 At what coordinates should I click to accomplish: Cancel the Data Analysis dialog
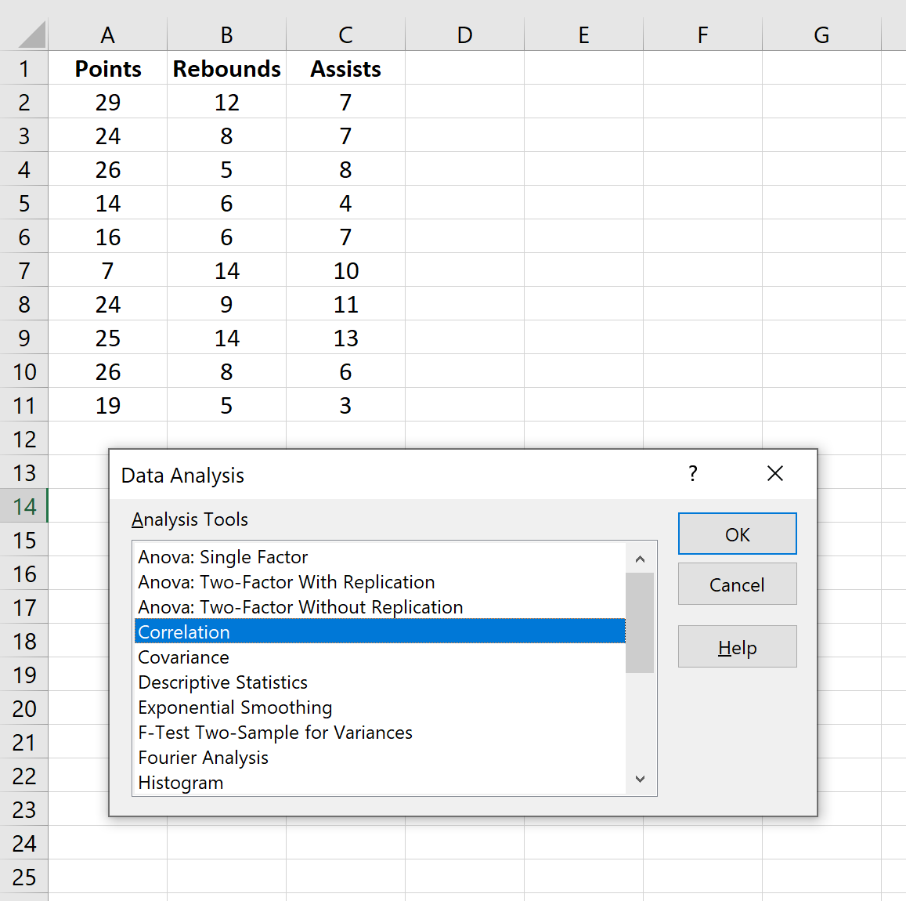(737, 584)
